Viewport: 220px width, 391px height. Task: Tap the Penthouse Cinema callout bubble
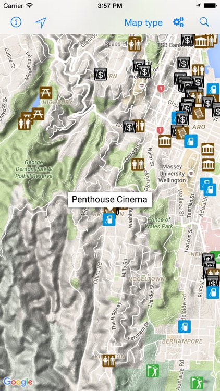point(110,200)
